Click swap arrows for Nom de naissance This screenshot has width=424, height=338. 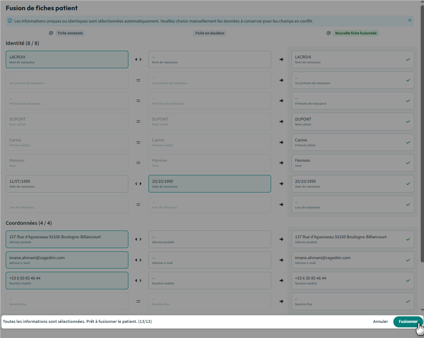138,60
